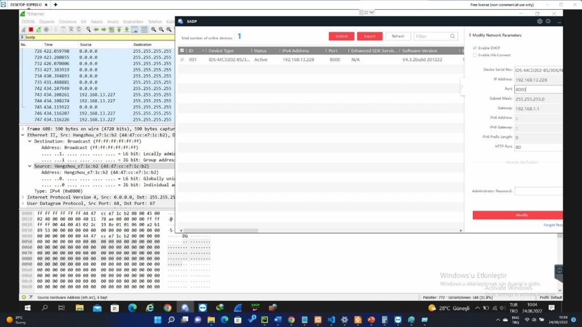Toggle the Enable DHCP checkbox
The image size is (582, 327).
[x=475, y=48]
